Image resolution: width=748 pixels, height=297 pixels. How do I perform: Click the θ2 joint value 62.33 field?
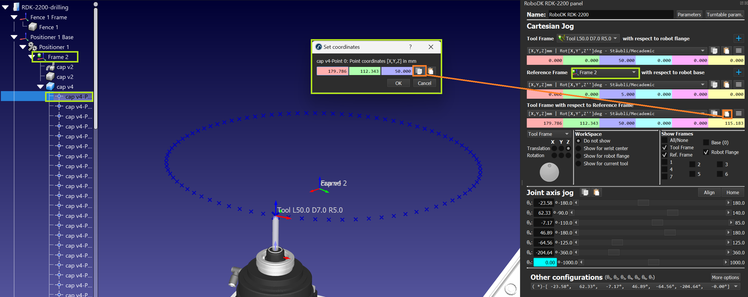pos(544,213)
